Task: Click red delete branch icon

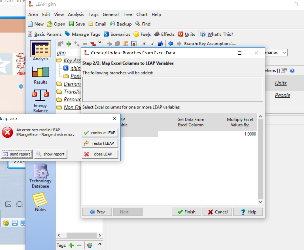Action: point(93,44)
